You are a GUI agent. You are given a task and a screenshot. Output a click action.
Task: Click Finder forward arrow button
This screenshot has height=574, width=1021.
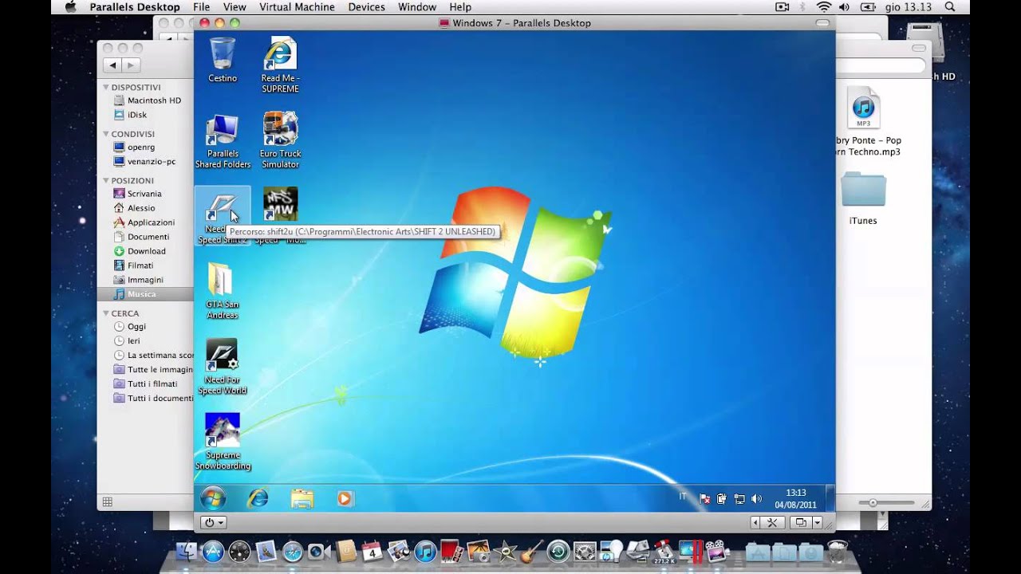coord(131,65)
